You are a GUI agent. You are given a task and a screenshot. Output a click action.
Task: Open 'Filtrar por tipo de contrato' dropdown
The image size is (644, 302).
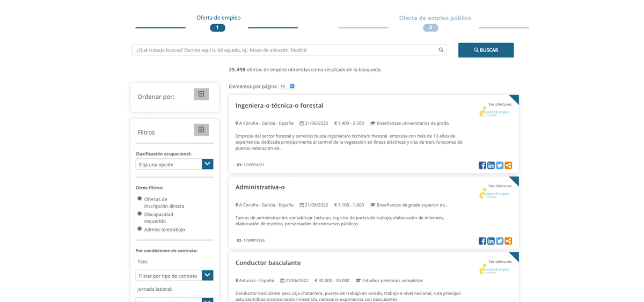pos(174,276)
